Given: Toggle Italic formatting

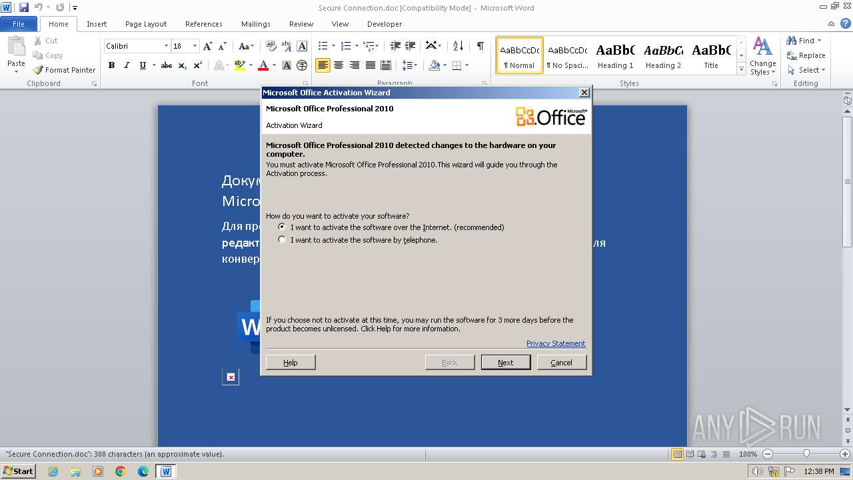Looking at the screenshot, I should (x=127, y=65).
